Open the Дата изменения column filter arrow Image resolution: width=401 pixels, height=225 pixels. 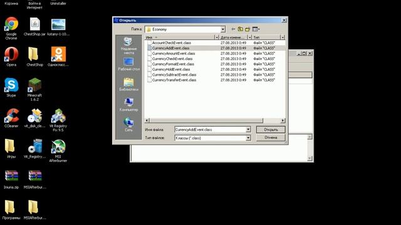click(249, 37)
